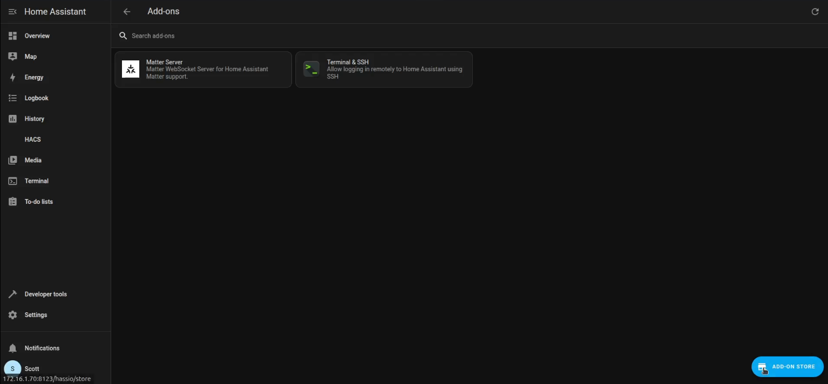Viewport: 828px width, 384px height.
Task: Click the Home Assistant title text
Action: (55, 11)
